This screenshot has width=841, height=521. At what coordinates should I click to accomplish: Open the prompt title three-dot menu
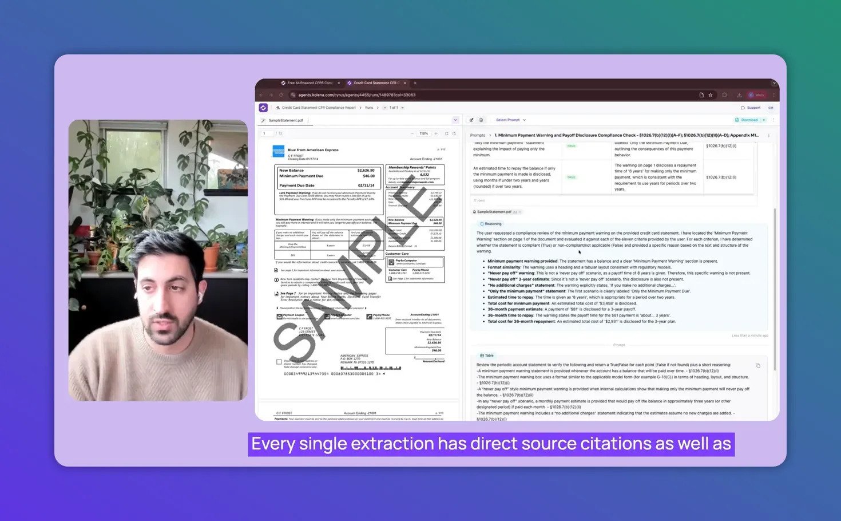[768, 136]
